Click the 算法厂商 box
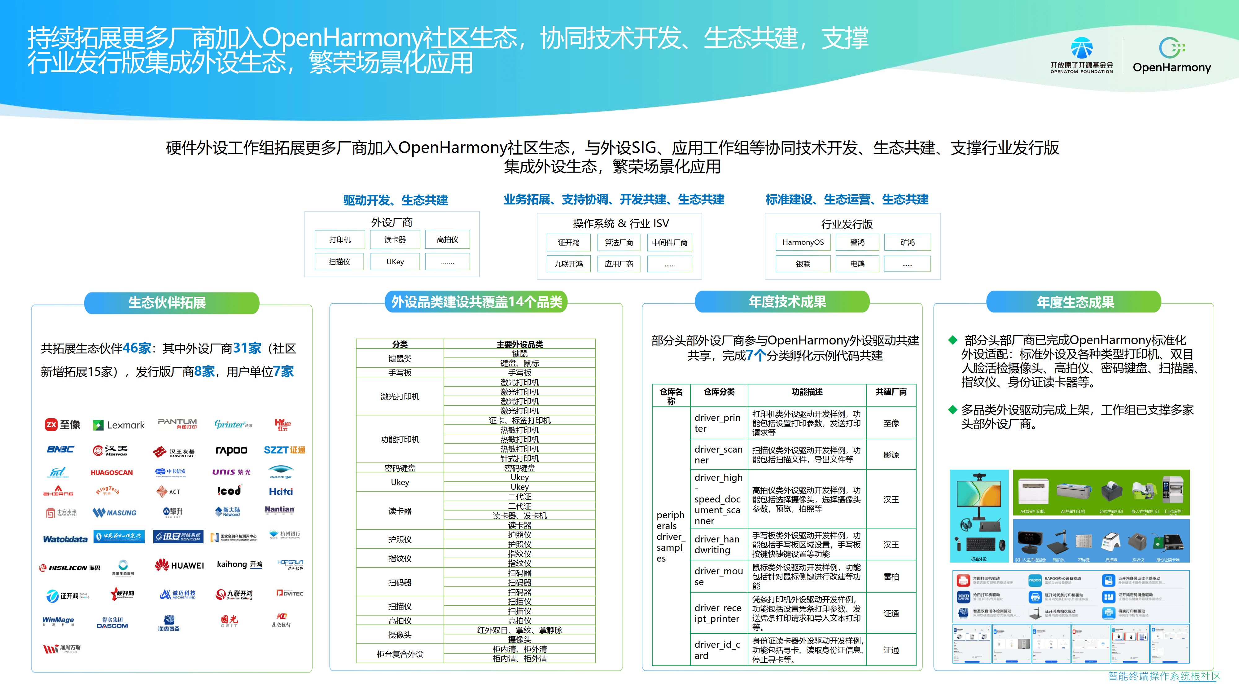This screenshot has width=1239, height=697. tap(619, 243)
